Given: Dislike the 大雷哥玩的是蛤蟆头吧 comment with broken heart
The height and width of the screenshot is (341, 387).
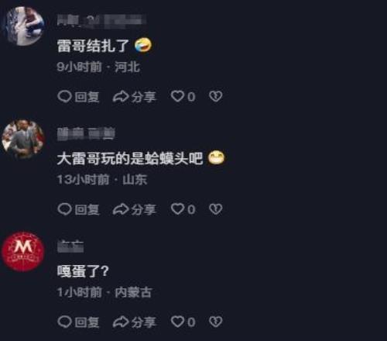Looking at the screenshot, I should [x=216, y=209].
